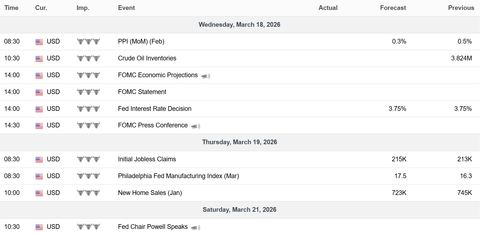Image resolution: width=481 pixels, height=233 pixels.
Task: Open the PPI (MoM) (Feb) event
Action: point(141,41)
